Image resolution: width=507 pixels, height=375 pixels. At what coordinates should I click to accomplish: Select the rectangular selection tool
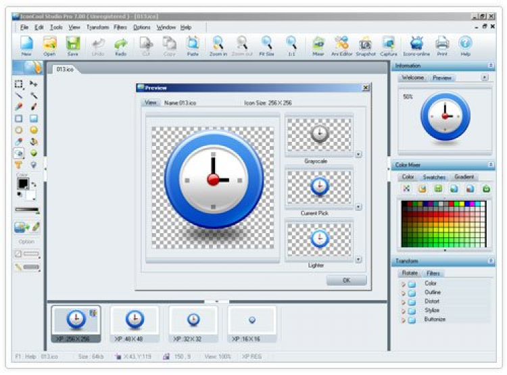coord(19,84)
